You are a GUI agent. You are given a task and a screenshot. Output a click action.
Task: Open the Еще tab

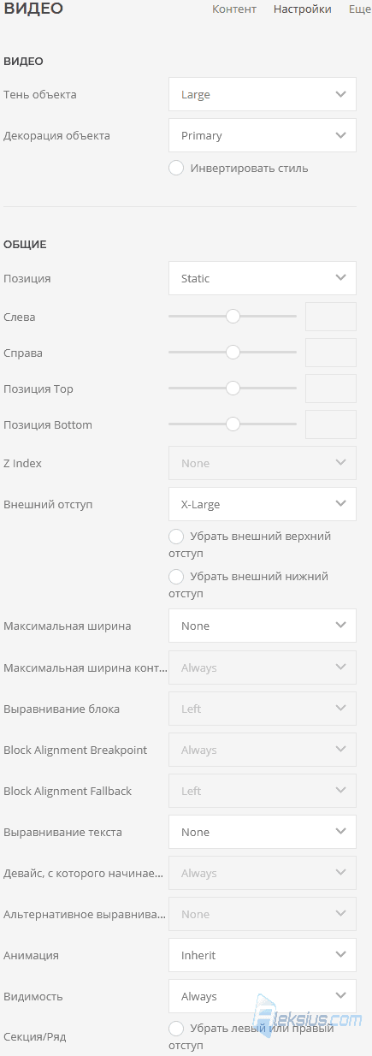360,9
